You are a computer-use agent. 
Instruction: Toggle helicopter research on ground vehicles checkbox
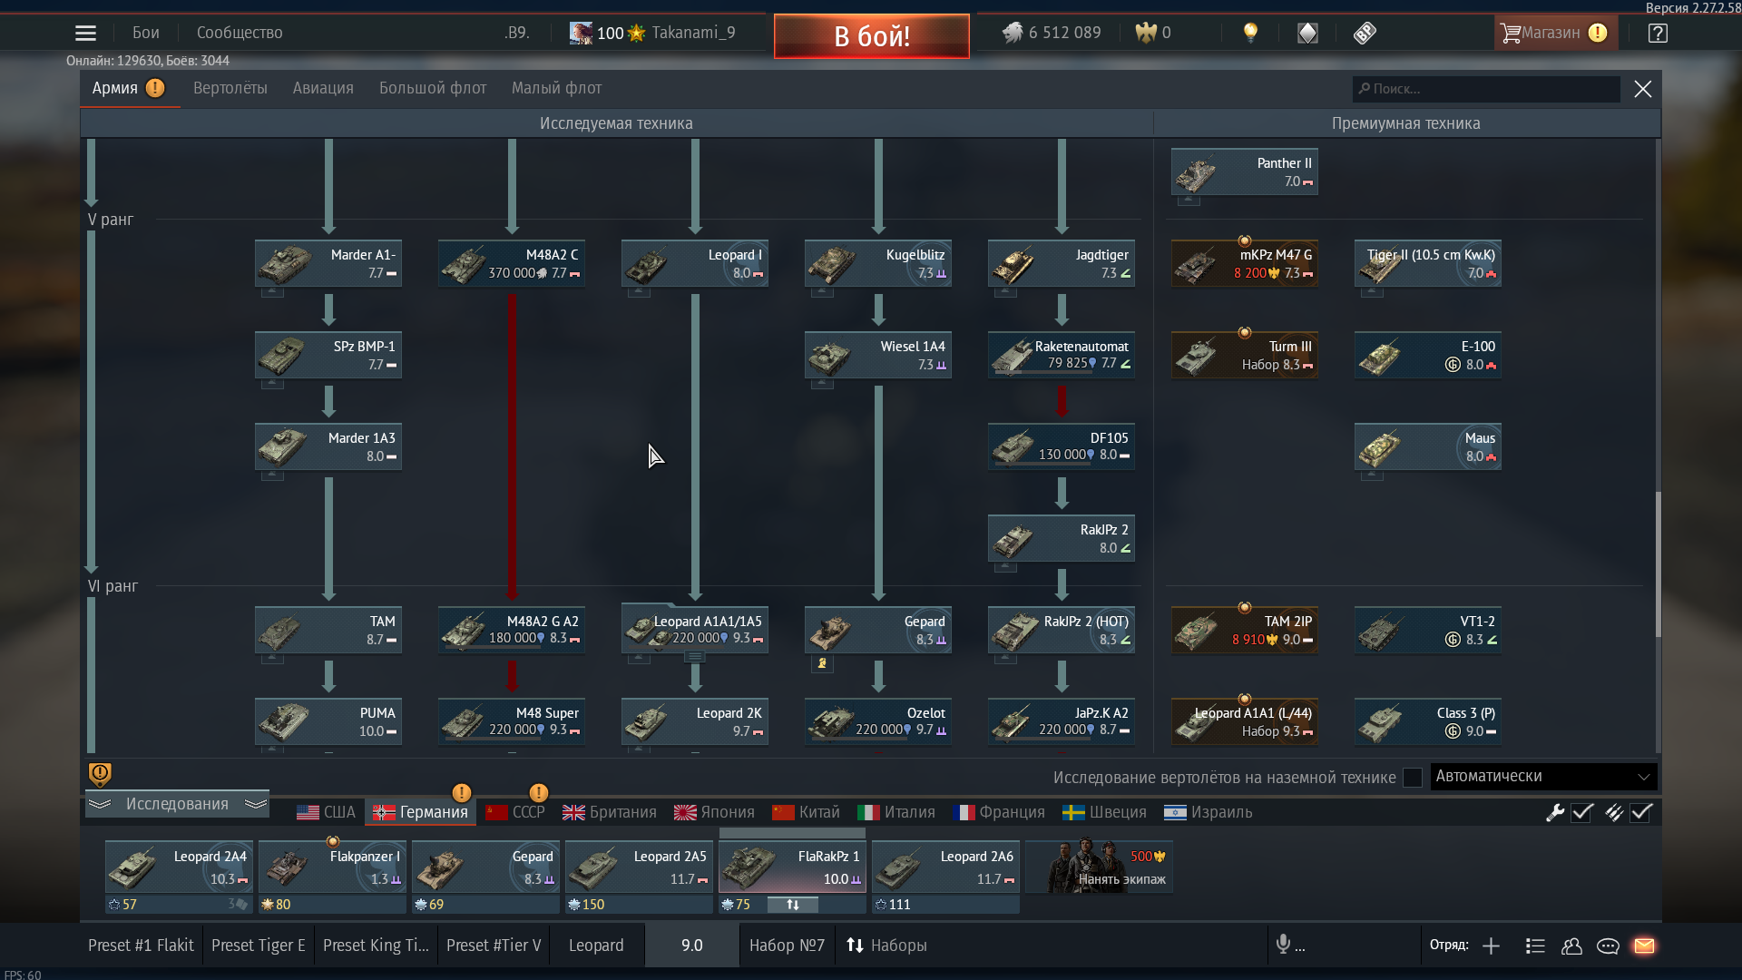coord(1413,778)
